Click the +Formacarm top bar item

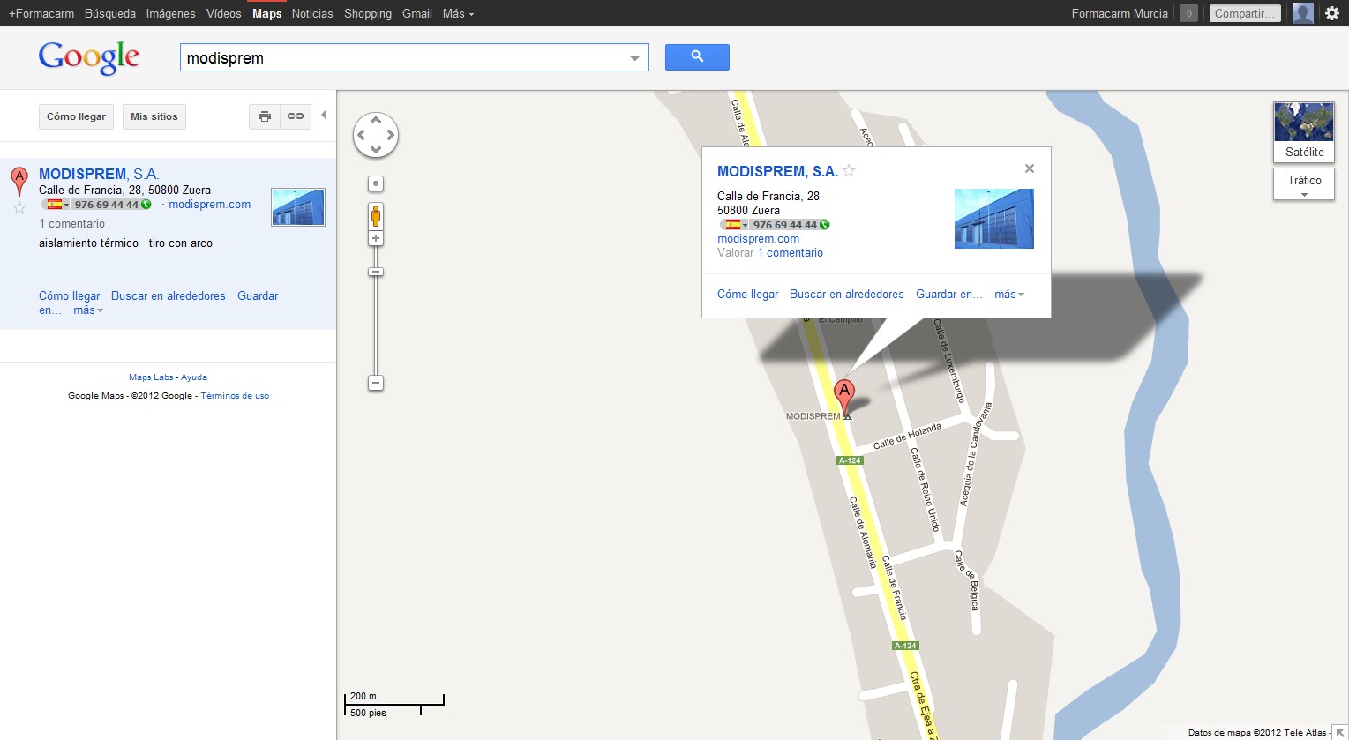pyautogui.click(x=41, y=13)
